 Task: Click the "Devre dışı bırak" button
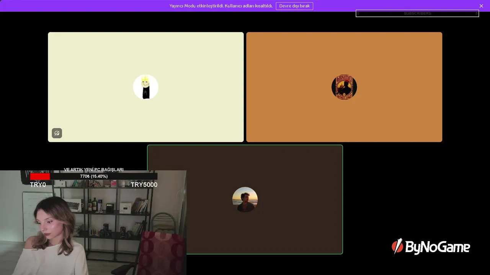(x=294, y=6)
